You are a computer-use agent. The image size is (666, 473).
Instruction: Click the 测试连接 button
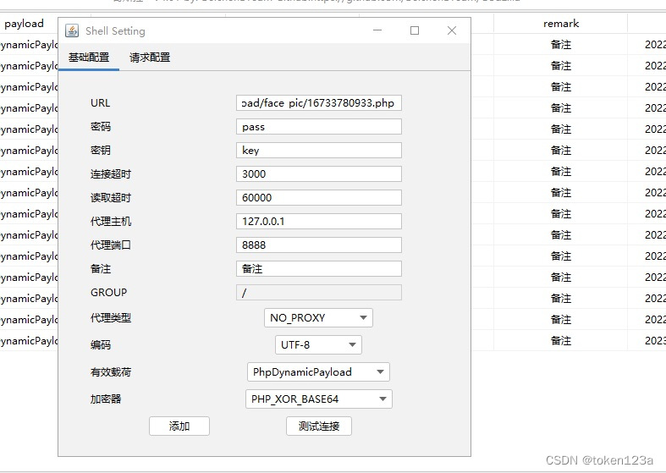[318, 426]
